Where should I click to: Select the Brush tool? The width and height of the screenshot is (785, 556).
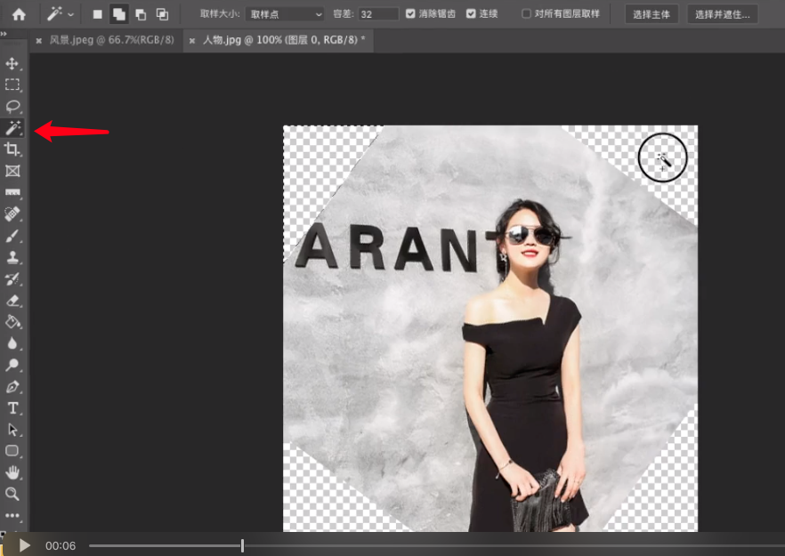pos(13,237)
